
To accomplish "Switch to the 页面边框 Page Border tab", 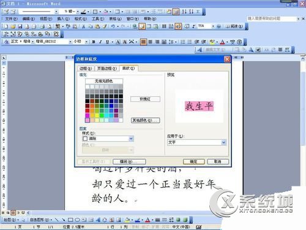I will (107, 69).
